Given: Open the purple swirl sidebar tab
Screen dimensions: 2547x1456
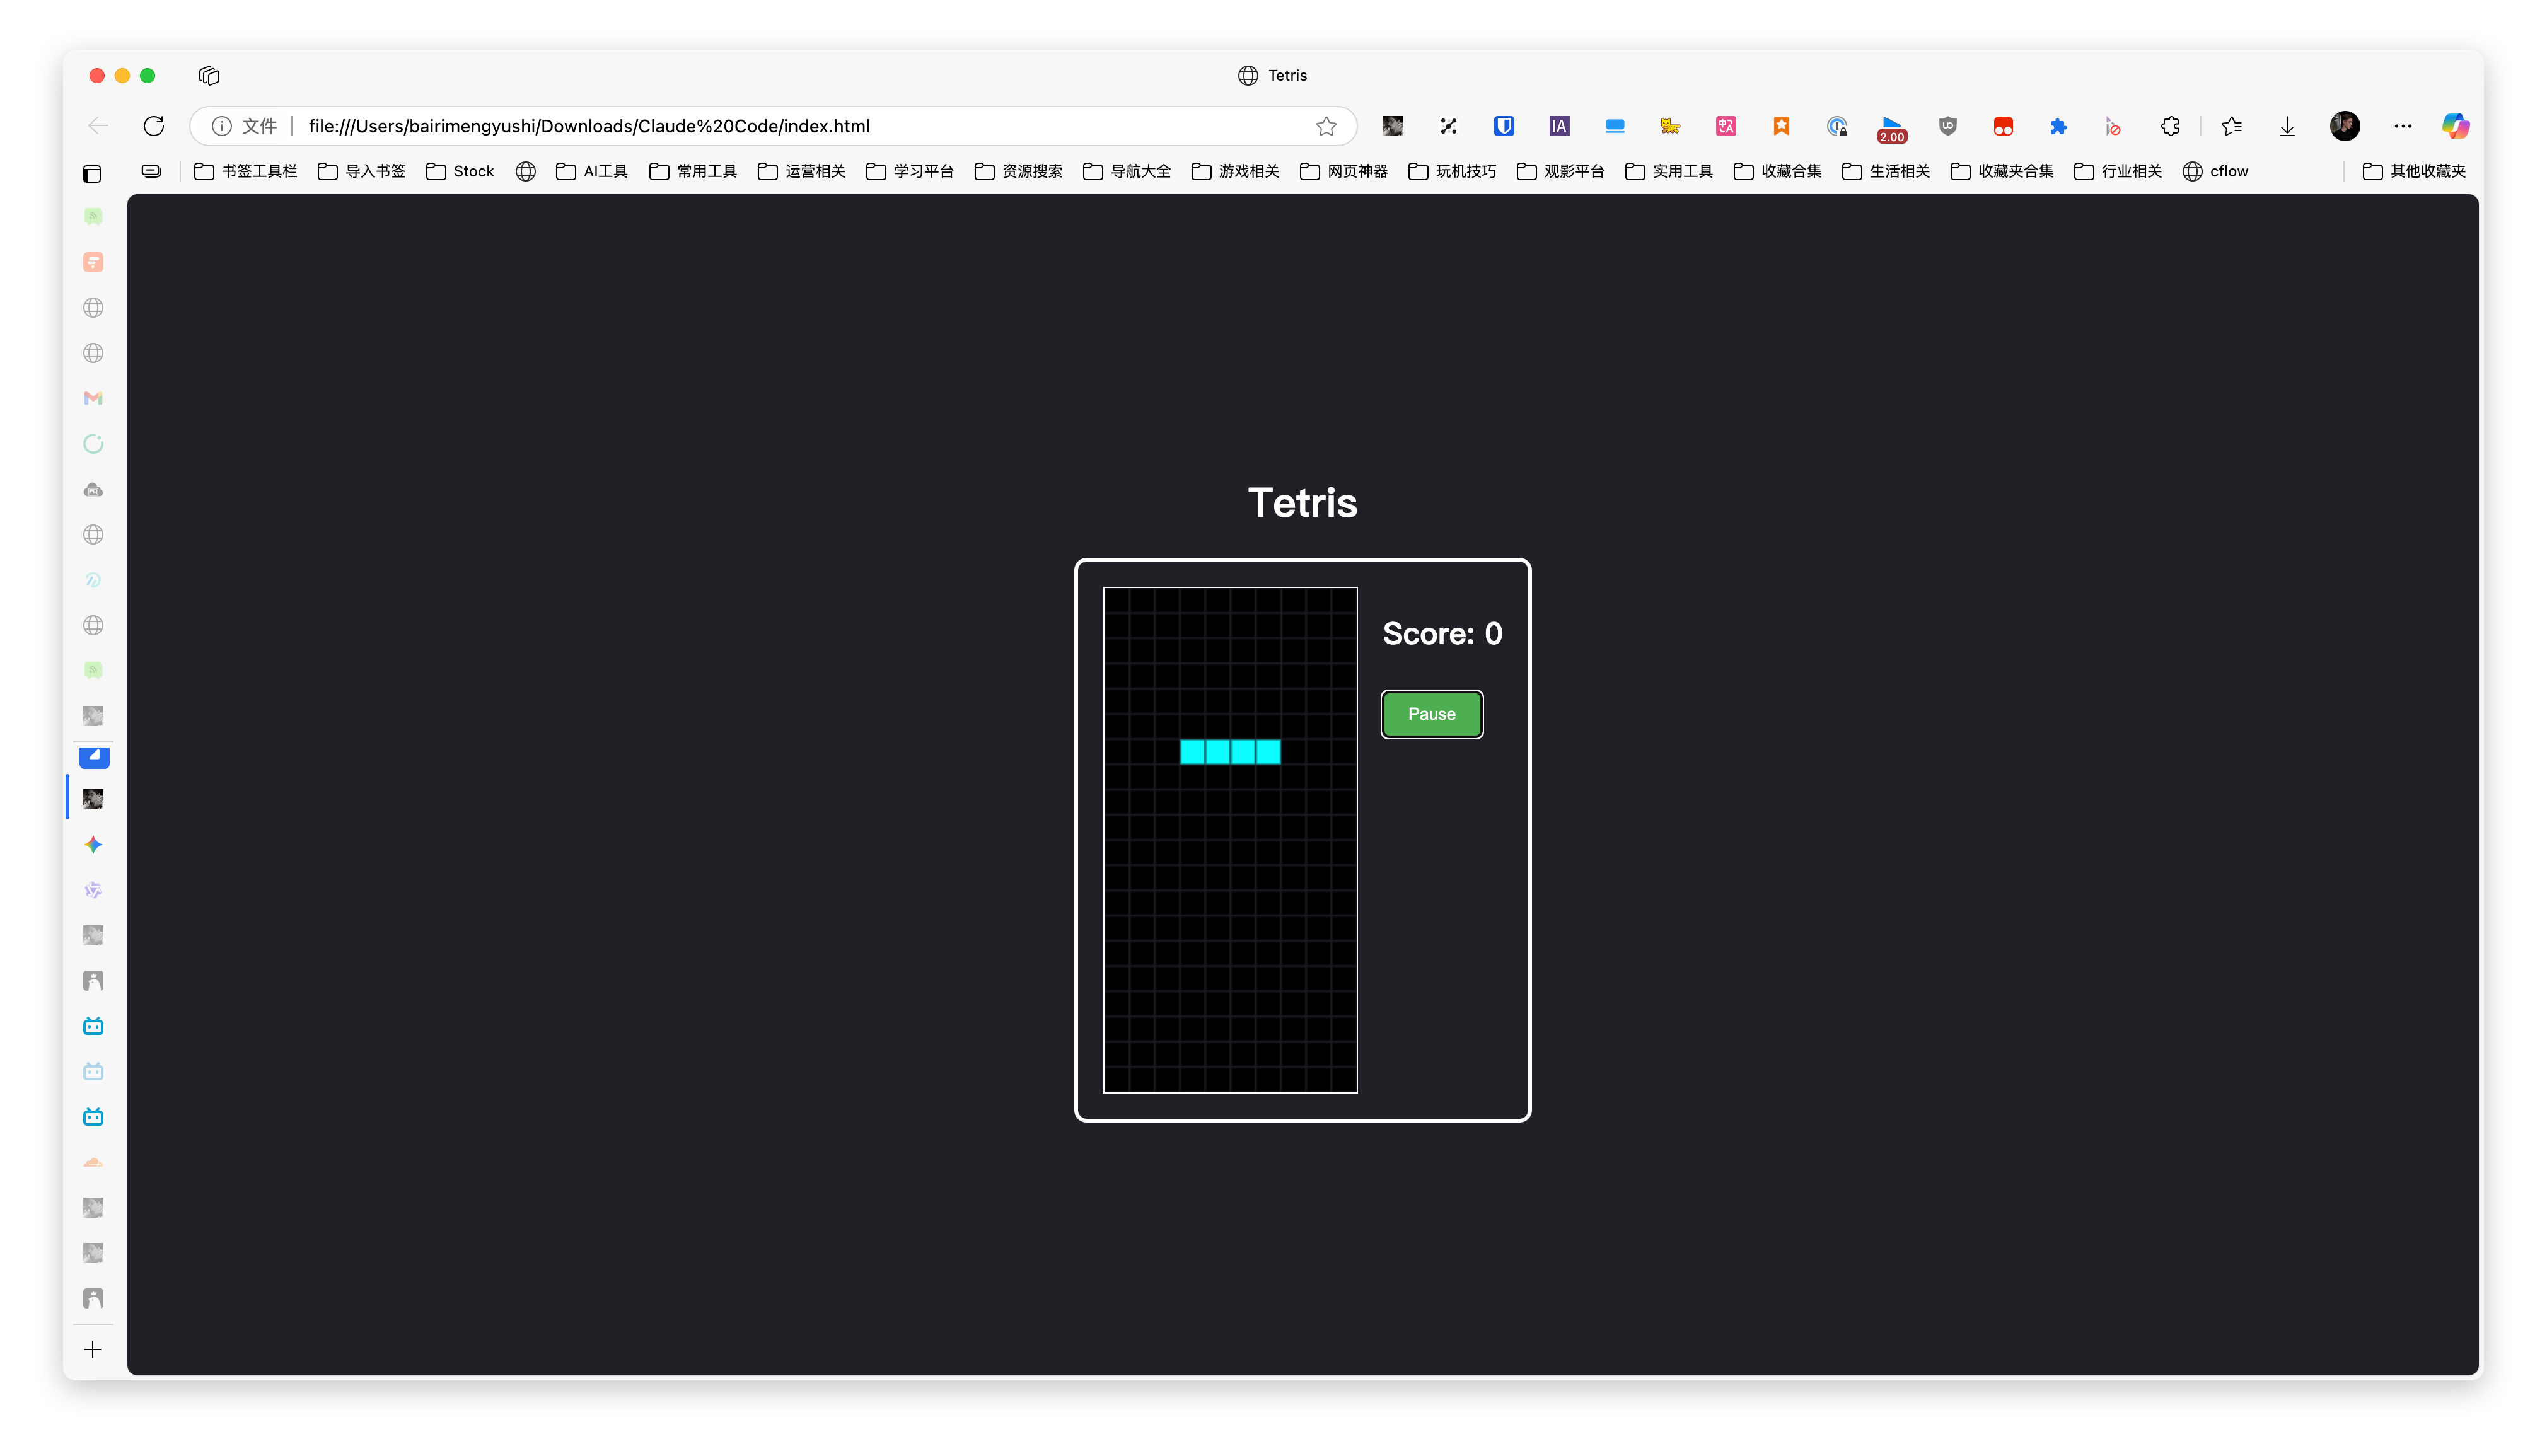Looking at the screenshot, I should point(93,890).
